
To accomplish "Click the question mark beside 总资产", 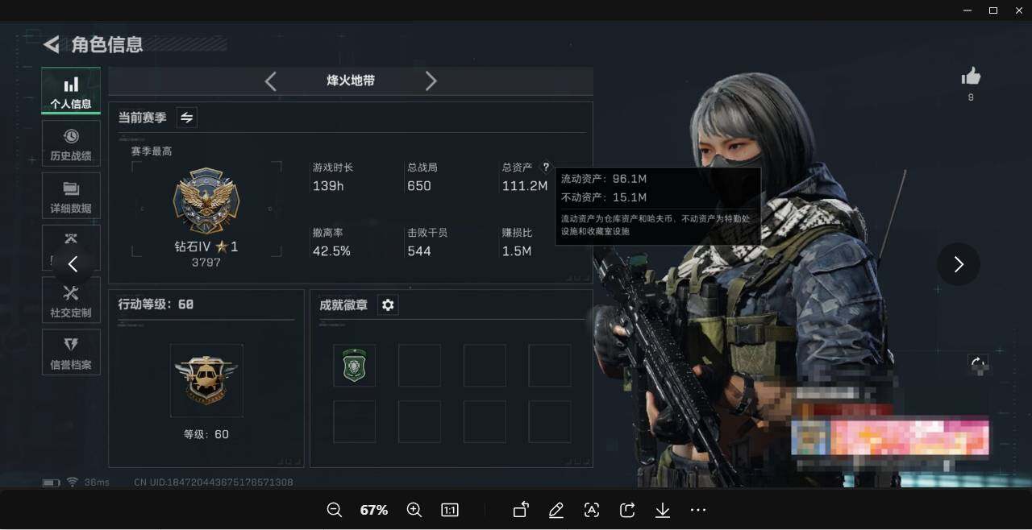I will point(546,168).
